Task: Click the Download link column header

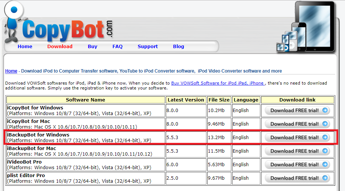Action: (298, 100)
